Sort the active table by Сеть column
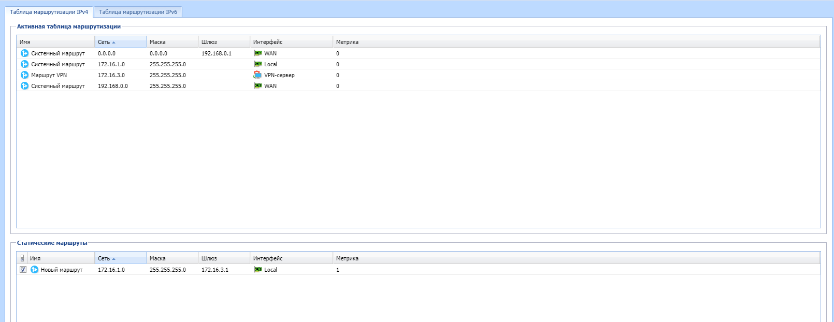This screenshot has width=834, height=322. [x=121, y=42]
